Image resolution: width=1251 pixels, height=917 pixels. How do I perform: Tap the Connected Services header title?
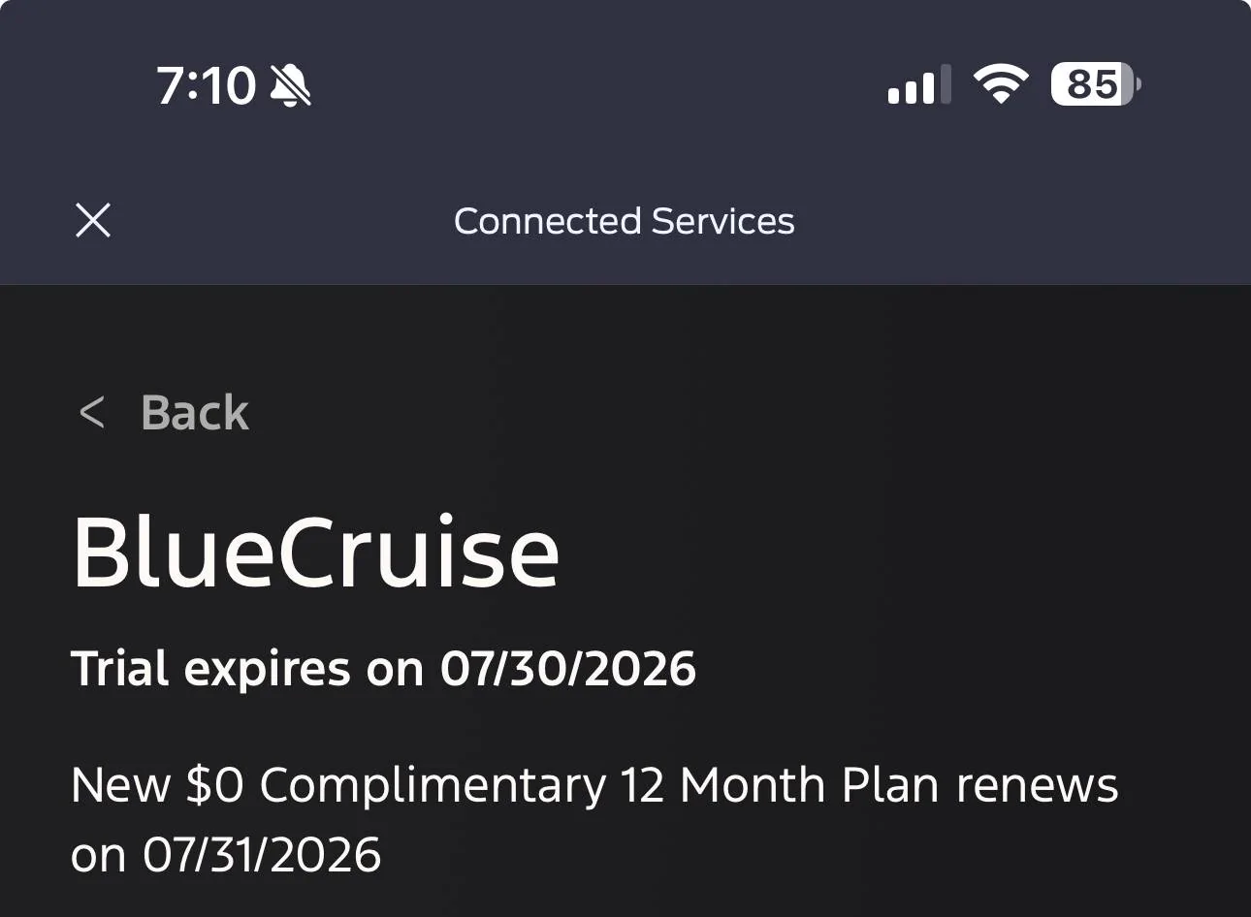[624, 221]
